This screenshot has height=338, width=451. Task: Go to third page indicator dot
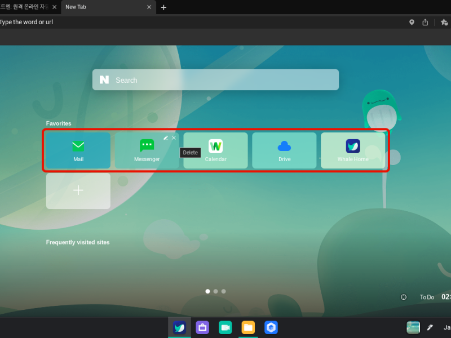click(x=223, y=291)
